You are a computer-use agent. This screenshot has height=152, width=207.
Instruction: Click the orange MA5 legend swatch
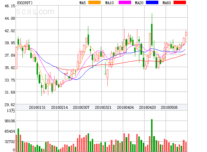pos(95,2)
